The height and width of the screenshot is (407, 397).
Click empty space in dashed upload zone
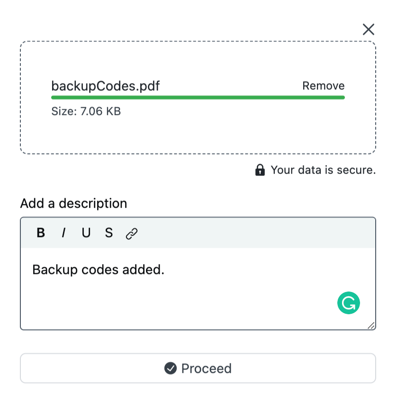pos(198,135)
